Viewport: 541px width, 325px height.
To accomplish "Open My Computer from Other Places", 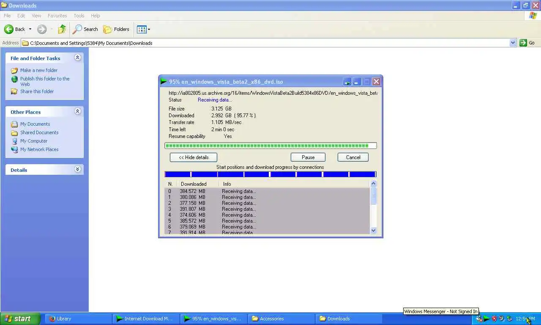I will pos(34,141).
